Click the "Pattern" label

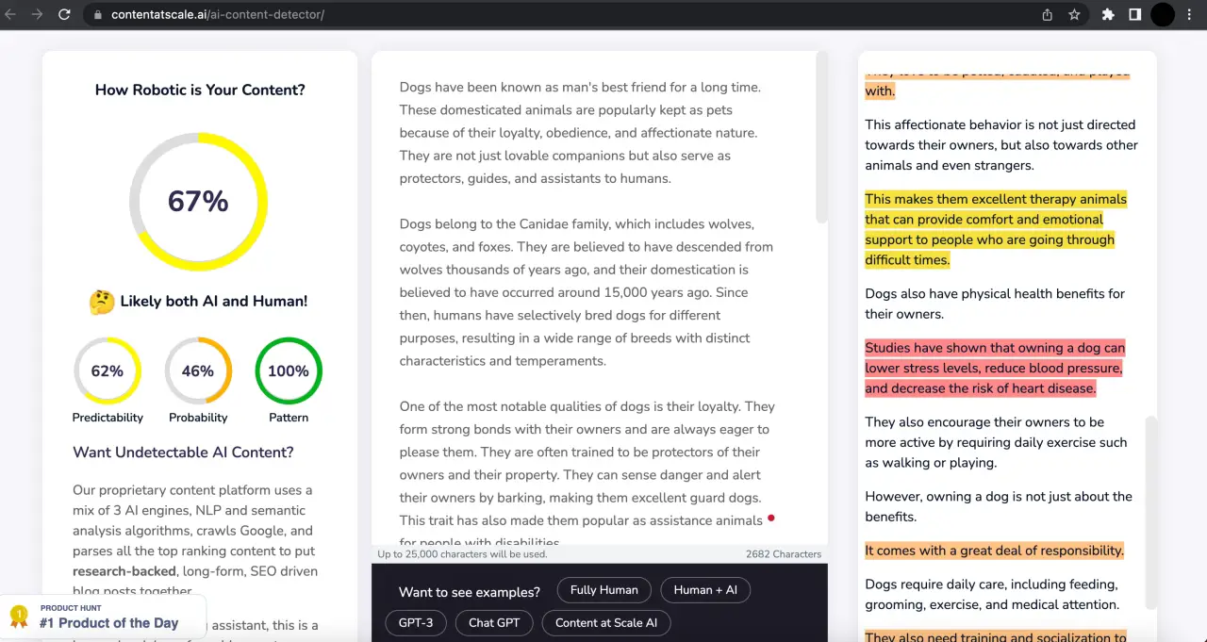289,418
